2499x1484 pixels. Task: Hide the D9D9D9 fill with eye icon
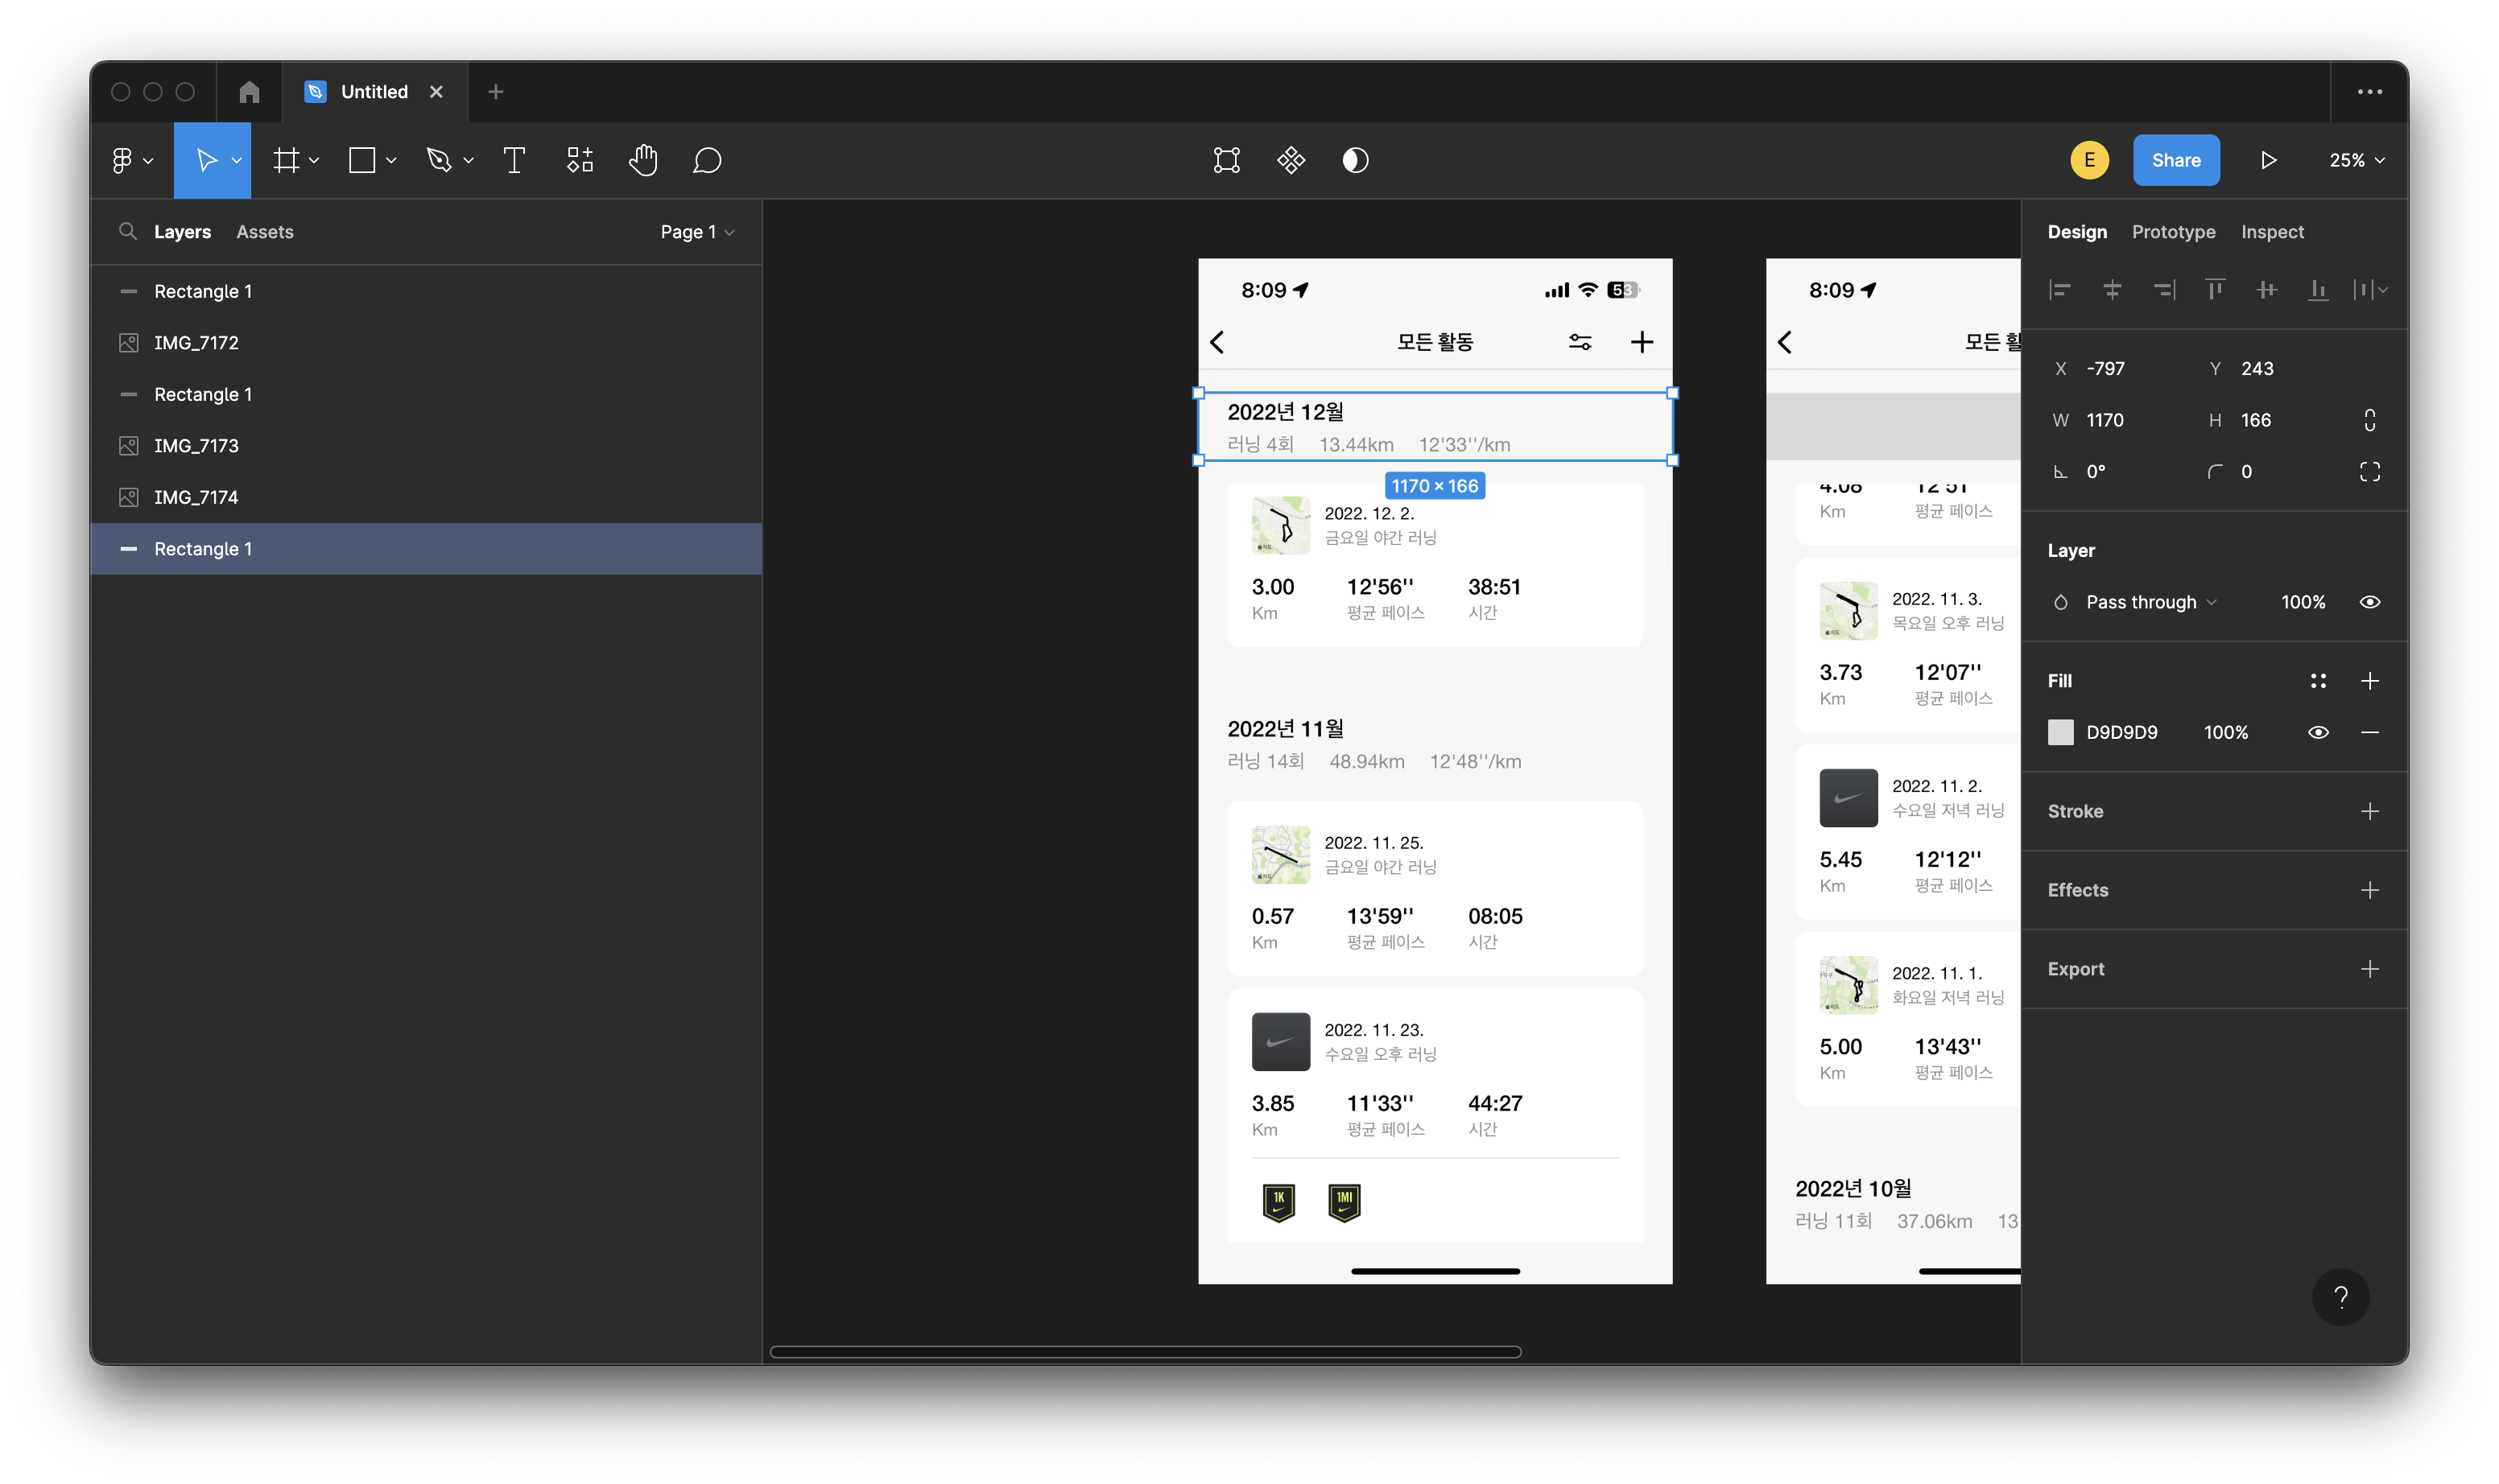[2318, 732]
